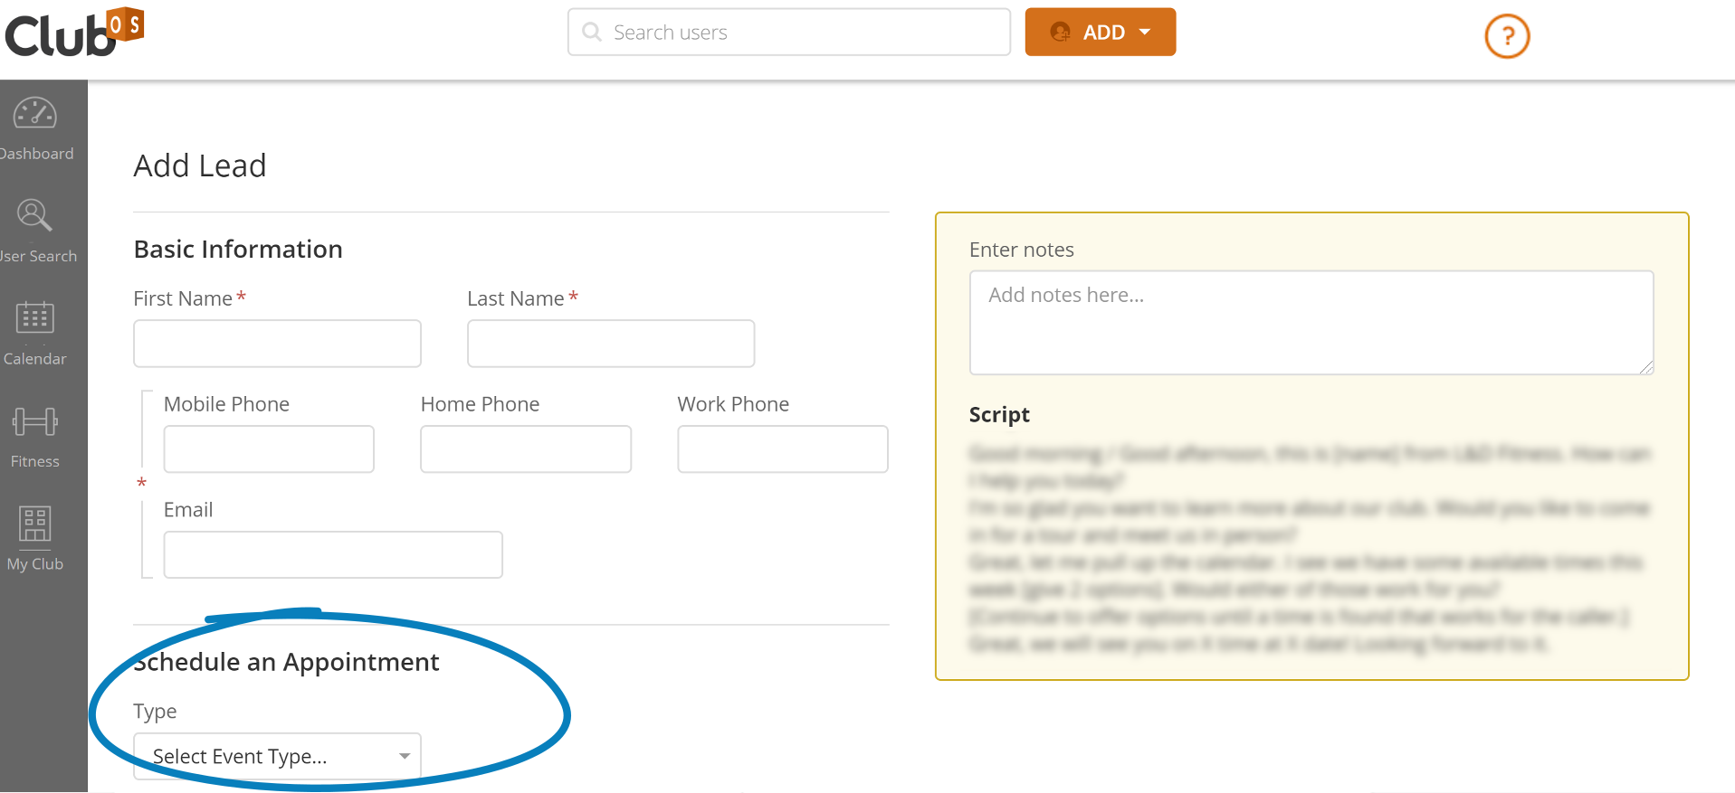Click the search magnifier in Search users
1735x793 pixels.
click(x=592, y=32)
